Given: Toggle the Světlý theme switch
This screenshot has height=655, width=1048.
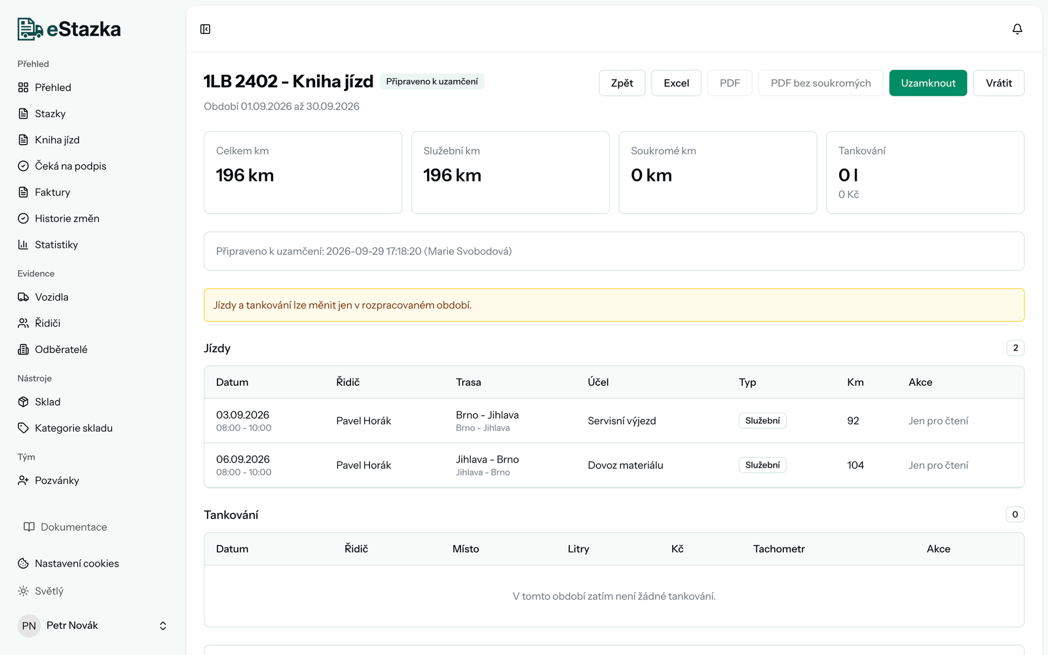Looking at the screenshot, I should click(x=41, y=591).
